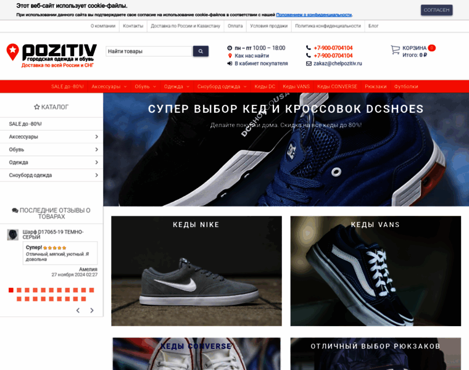Click the first phone handset icon

(309, 48)
